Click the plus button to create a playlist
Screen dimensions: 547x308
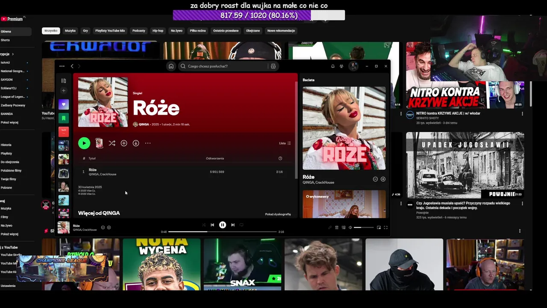pos(64,91)
